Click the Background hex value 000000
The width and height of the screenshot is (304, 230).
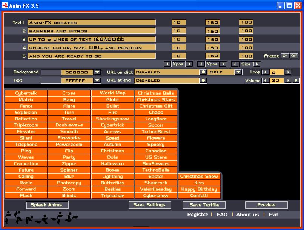(77, 72)
